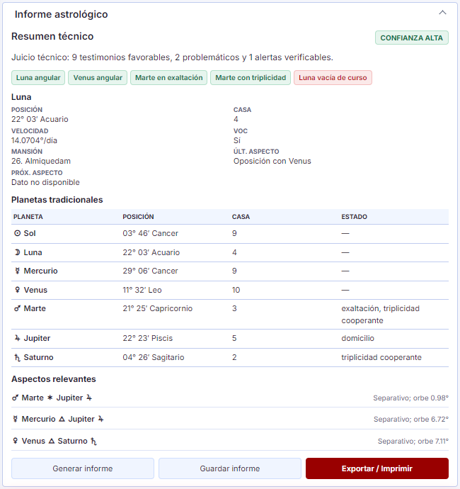460x489 pixels.
Task: Select the Venus angular tag
Action: tap(98, 78)
